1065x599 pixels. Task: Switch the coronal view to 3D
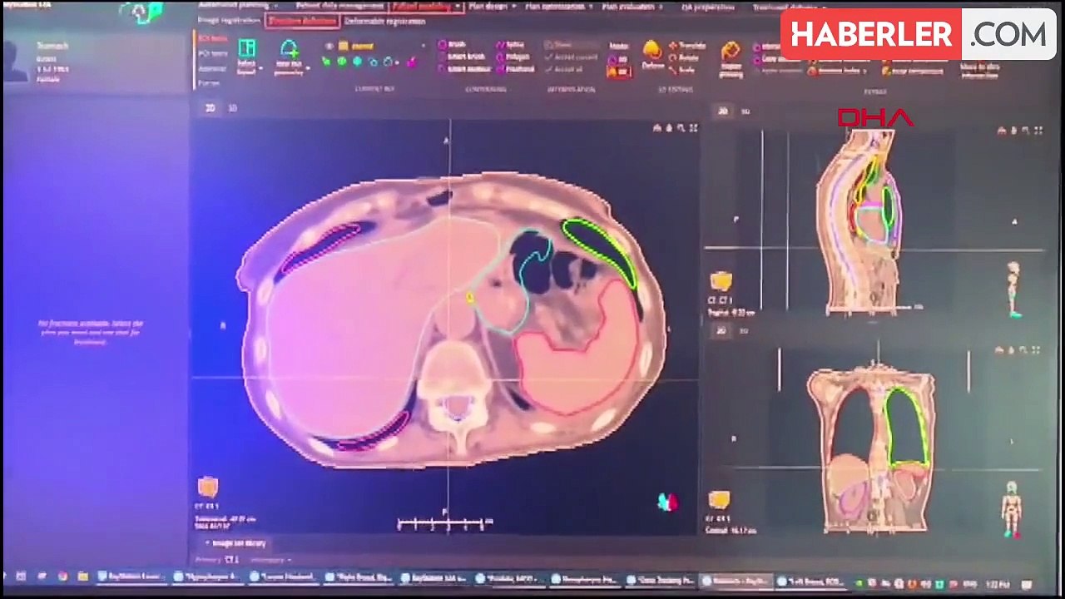click(x=743, y=331)
